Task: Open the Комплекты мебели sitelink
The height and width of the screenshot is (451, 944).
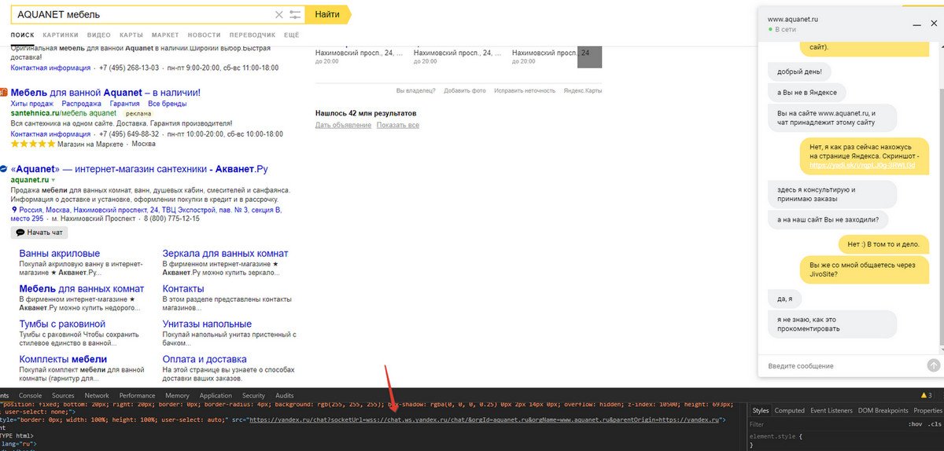Action: 63,359
